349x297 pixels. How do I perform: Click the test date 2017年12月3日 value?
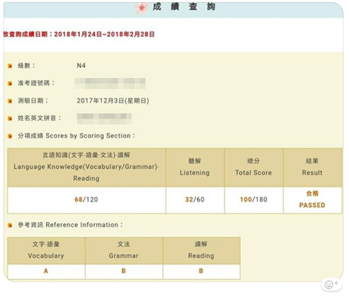(113, 100)
